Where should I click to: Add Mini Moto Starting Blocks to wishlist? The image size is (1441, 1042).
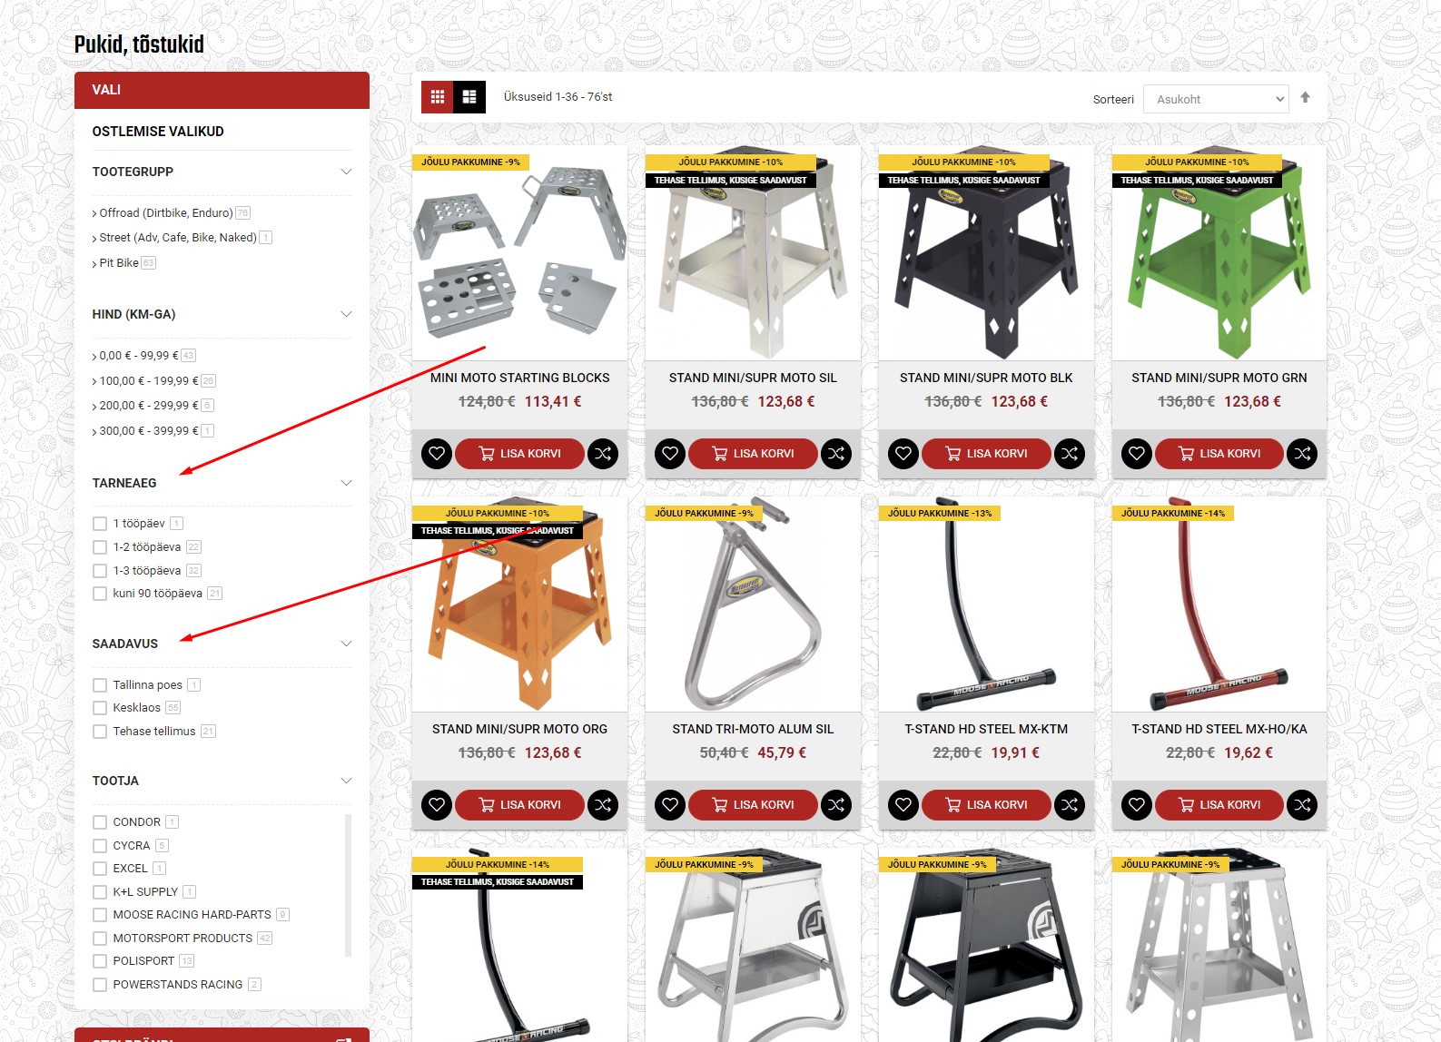click(437, 453)
